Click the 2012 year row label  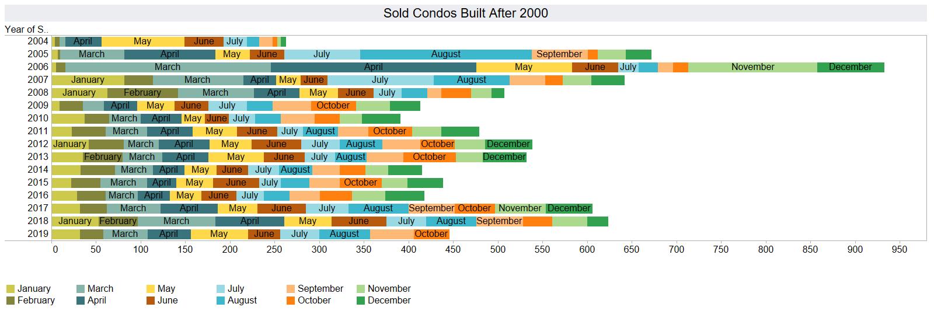pos(38,144)
